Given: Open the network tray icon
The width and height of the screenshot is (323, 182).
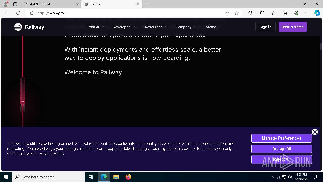Looking at the screenshot, I should (x=284, y=177).
